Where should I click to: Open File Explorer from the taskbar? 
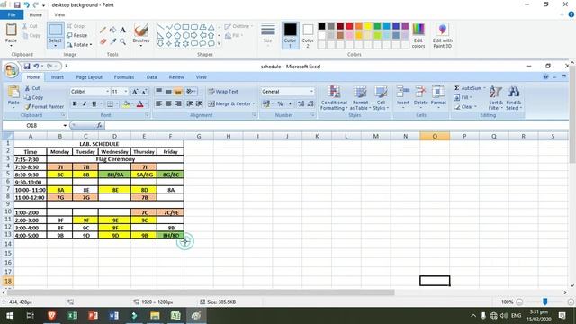click(x=155, y=316)
